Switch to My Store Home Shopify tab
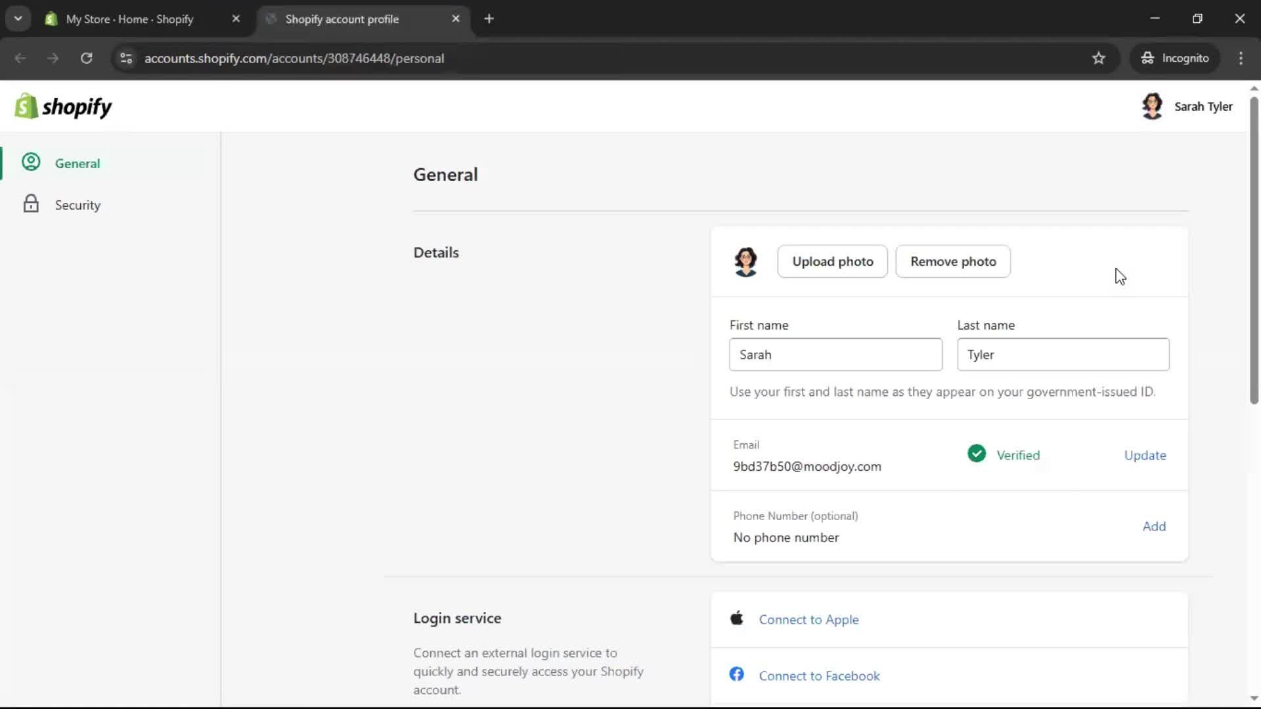The height and width of the screenshot is (709, 1261). point(130,19)
